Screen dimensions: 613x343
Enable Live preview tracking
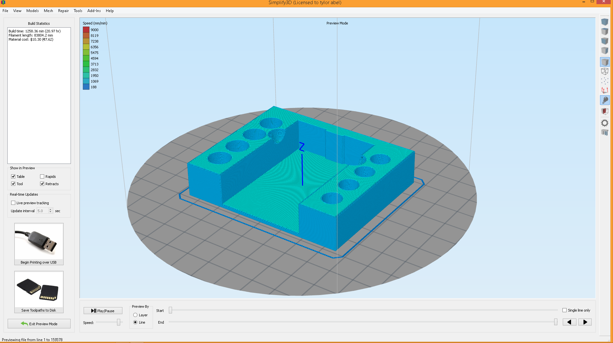pyautogui.click(x=13, y=203)
